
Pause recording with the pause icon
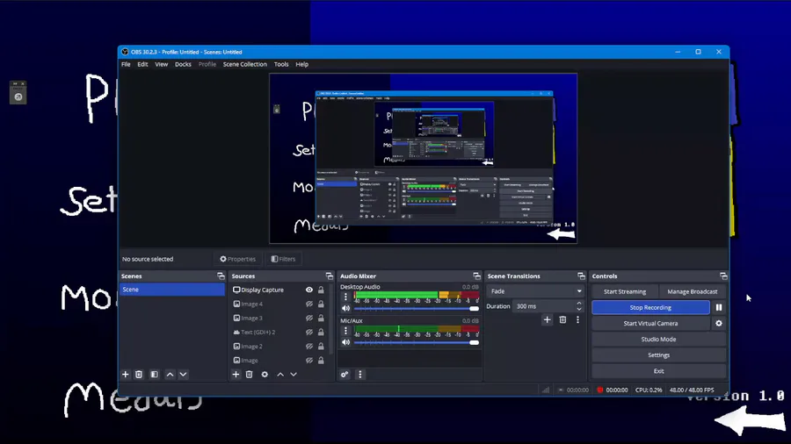tap(719, 308)
